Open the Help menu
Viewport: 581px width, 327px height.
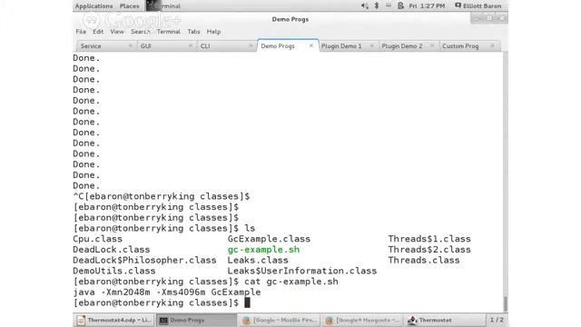[x=214, y=32]
